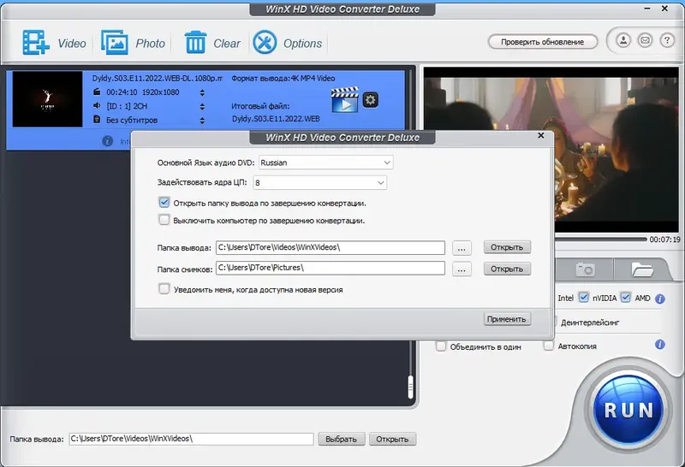Click the bottom Открыть button in main window
Viewport: 685px width, 467px height.
[x=392, y=439]
